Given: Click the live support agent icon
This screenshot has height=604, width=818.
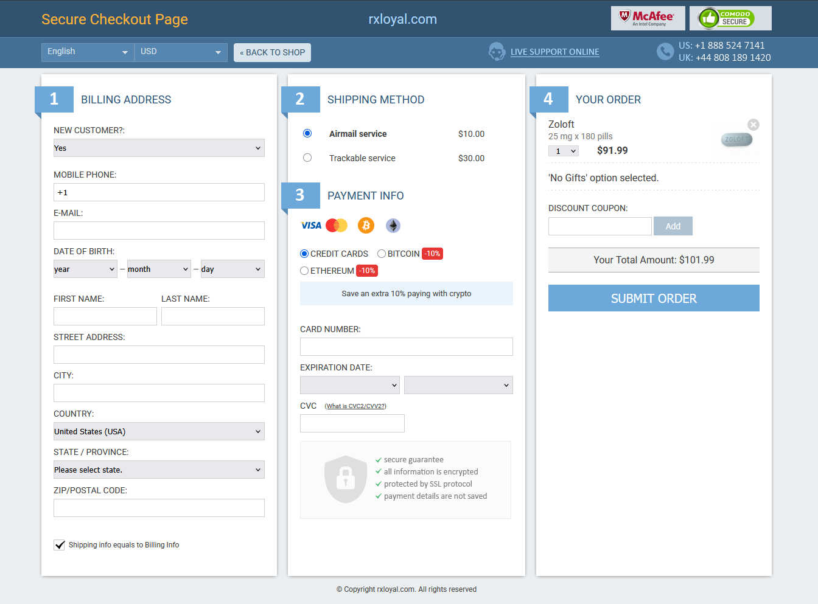Looking at the screenshot, I should [x=497, y=52].
